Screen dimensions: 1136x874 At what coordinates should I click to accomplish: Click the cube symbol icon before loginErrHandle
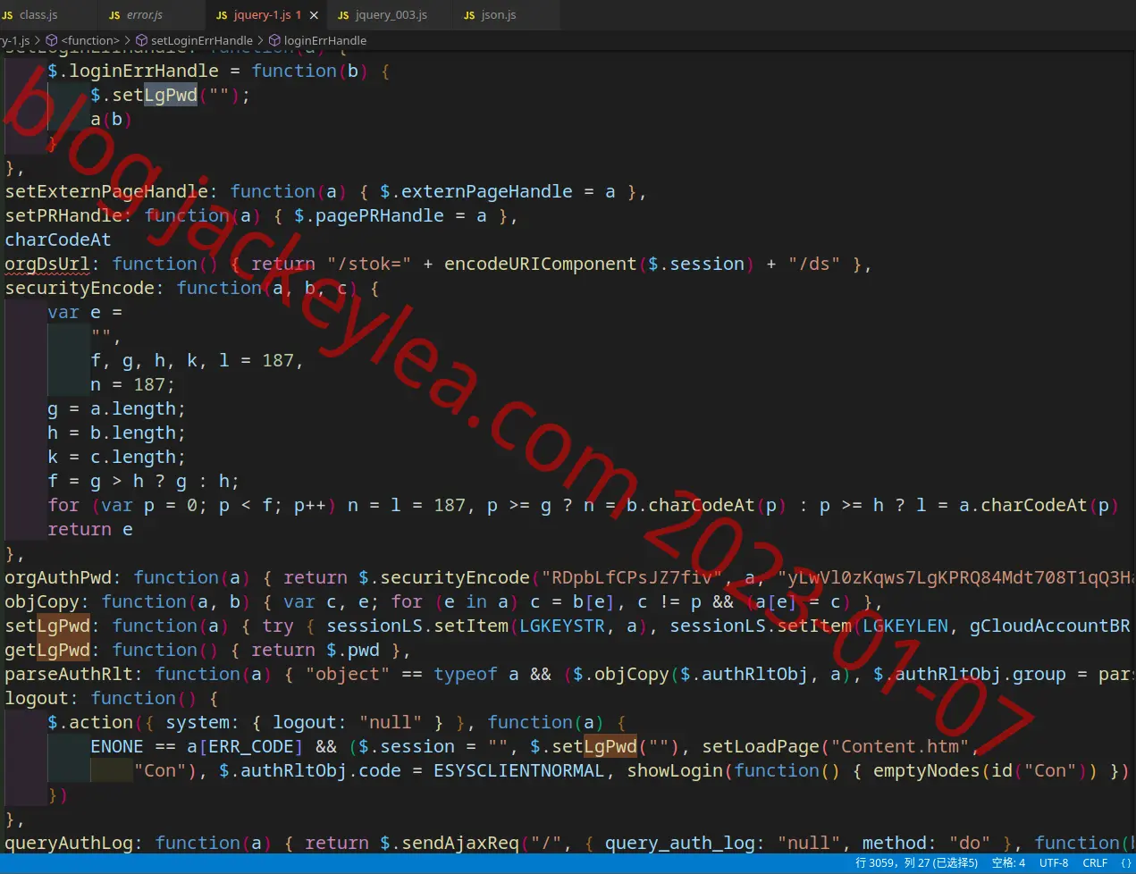point(274,40)
